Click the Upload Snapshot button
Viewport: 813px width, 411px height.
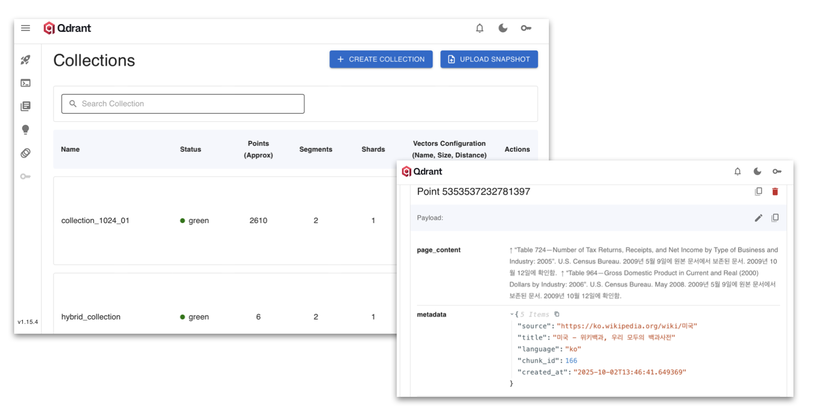pyautogui.click(x=489, y=59)
